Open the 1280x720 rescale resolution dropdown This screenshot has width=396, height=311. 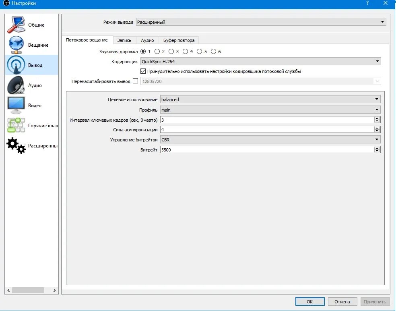tap(261, 81)
